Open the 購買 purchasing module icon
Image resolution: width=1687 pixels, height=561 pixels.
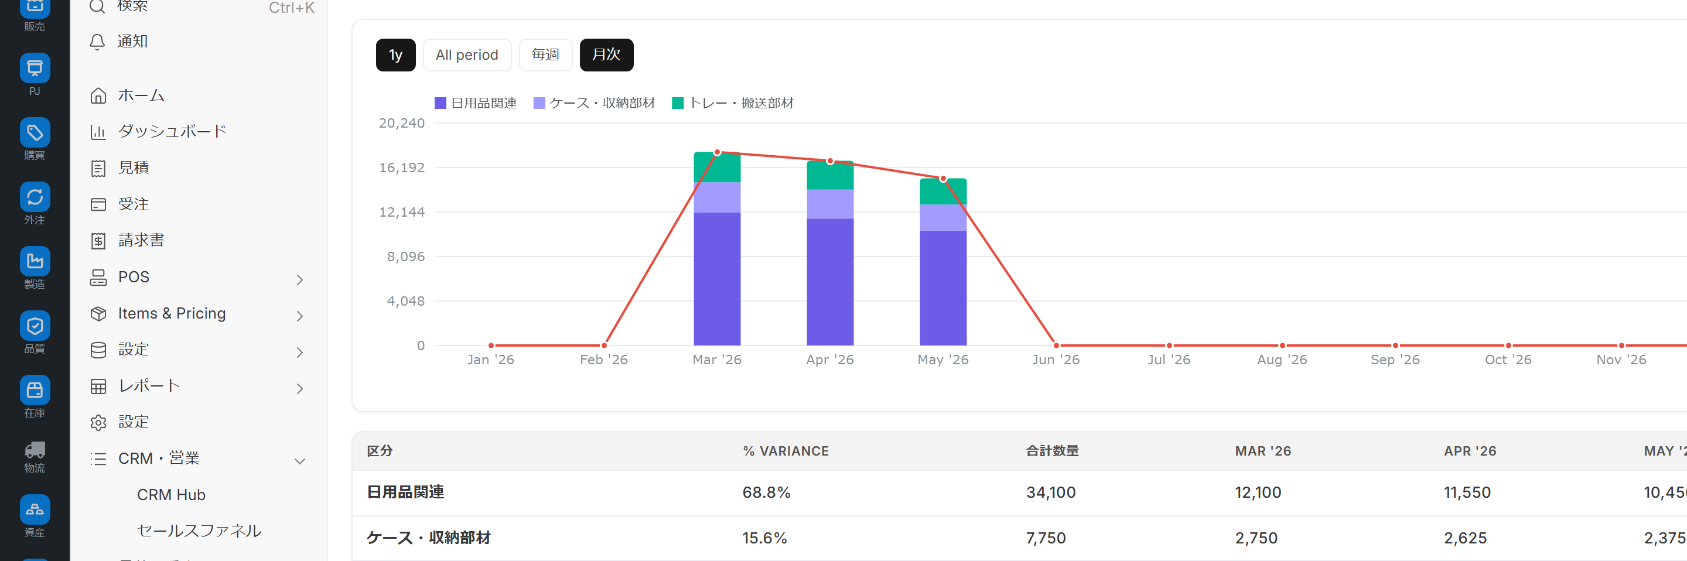[x=35, y=133]
